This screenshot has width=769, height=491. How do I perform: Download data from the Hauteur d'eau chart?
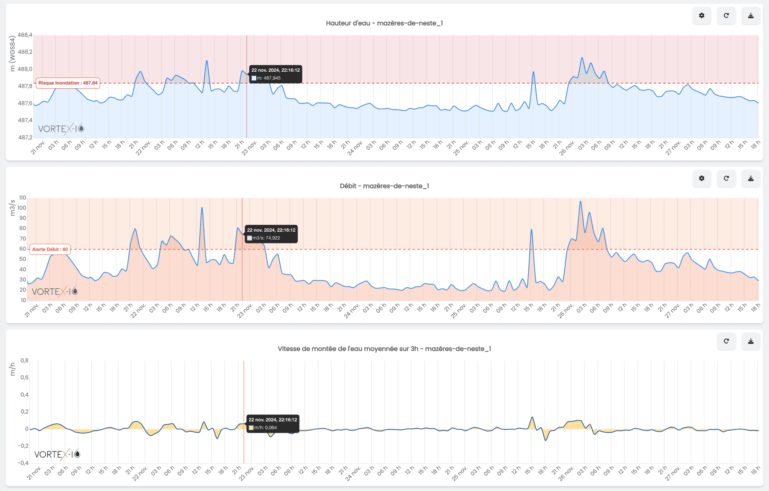click(x=751, y=16)
